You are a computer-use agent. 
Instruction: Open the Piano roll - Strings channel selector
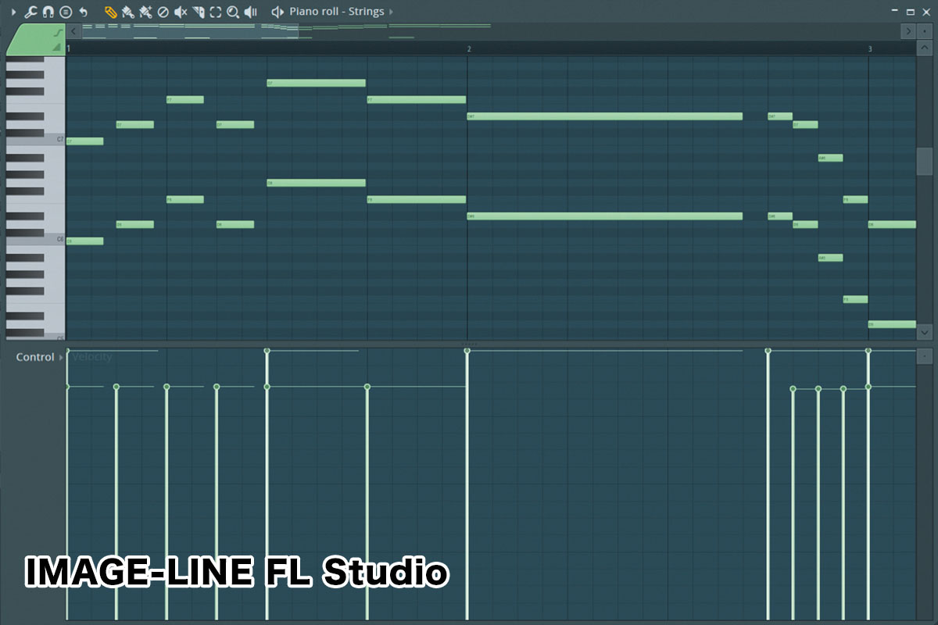(x=336, y=12)
